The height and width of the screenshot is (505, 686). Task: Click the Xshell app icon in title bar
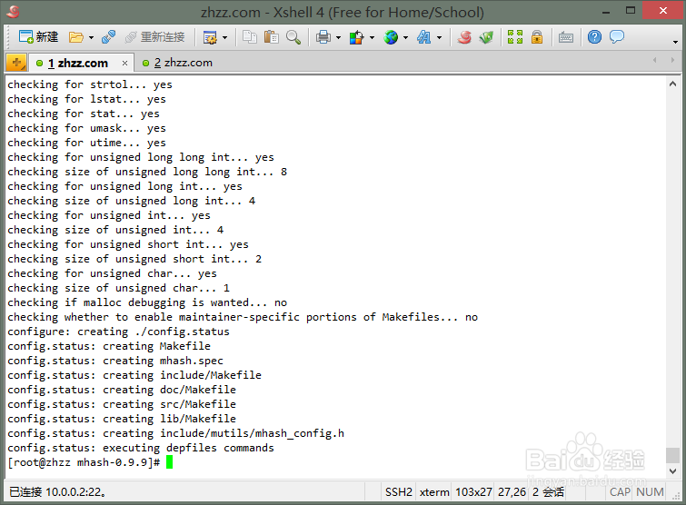point(13,12)
